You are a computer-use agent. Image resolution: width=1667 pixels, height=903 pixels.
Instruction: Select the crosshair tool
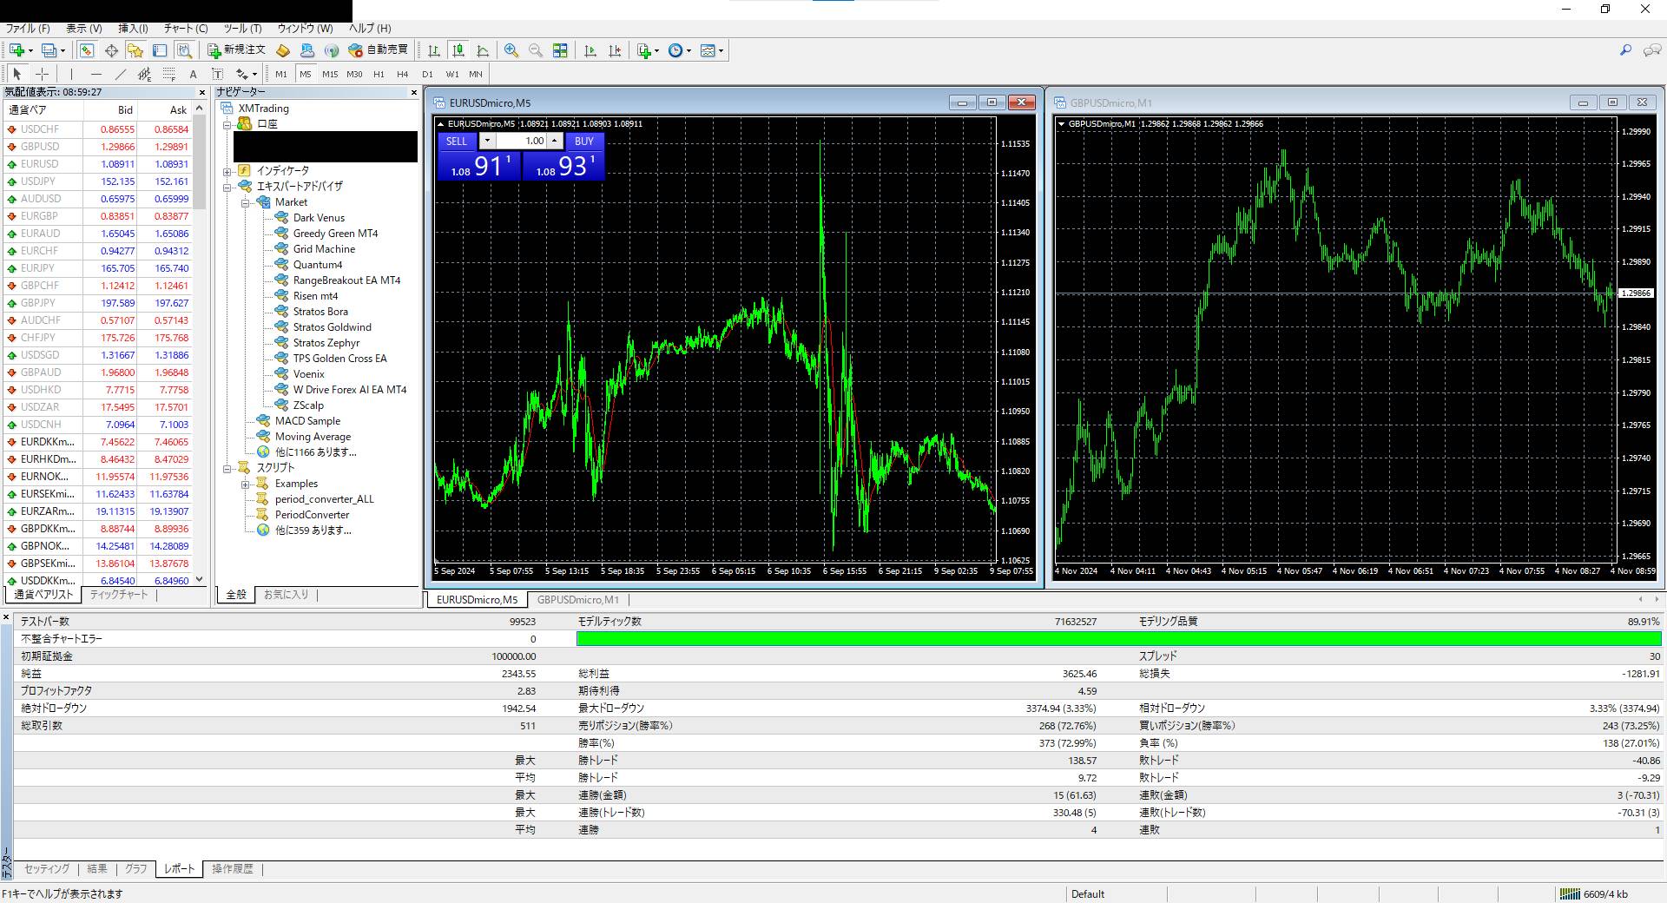(x=42, y=74)
